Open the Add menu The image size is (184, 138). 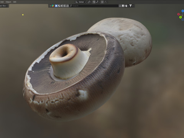(x=2, y=2)
